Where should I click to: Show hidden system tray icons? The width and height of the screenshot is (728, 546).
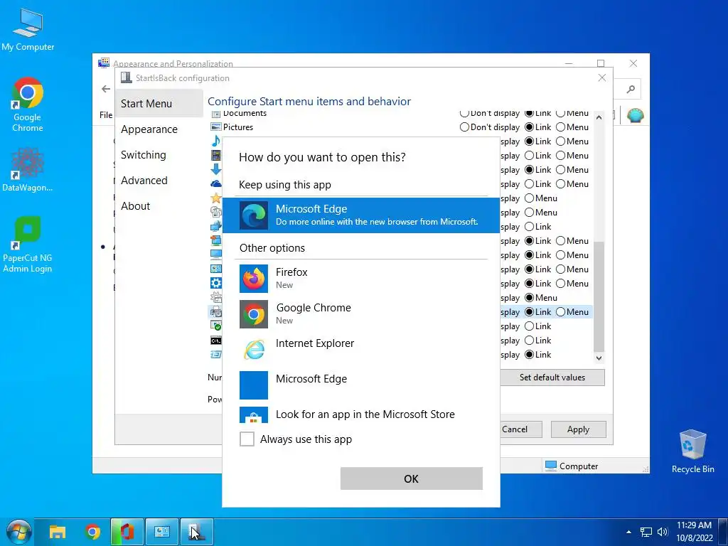coord(628,532)
